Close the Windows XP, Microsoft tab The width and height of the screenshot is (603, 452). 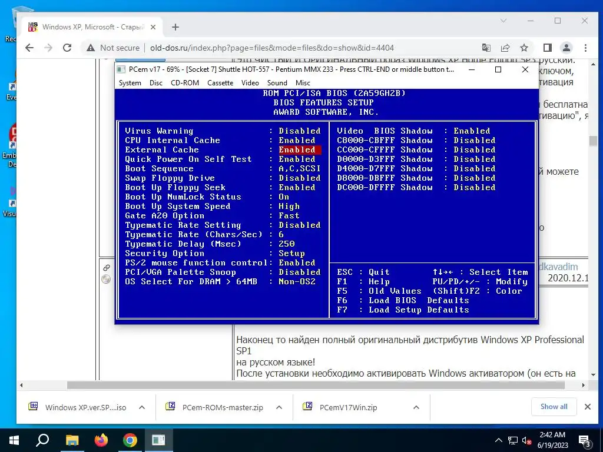pos(153,27)
